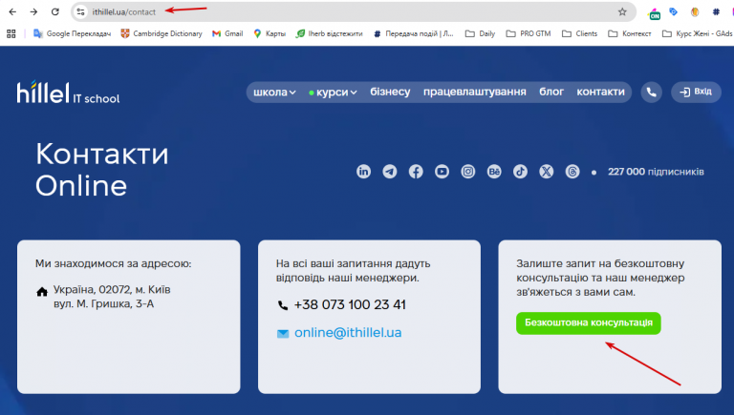Go back with the browser back arrow
The image size is (734, 415).
point(12,11)
